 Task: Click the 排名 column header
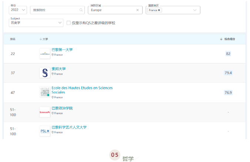[13, 39]
